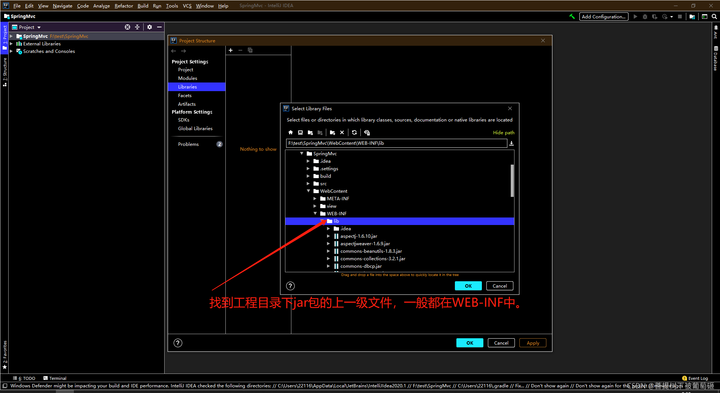
Task: Click the Hide path link
Action: click(x=504, y=132)
